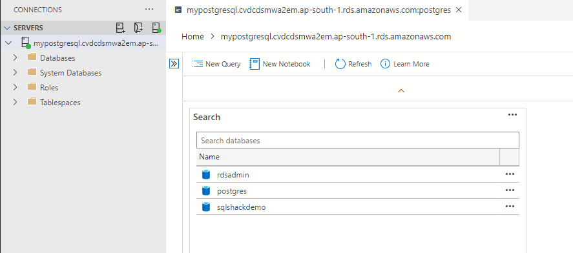
Task: Open the Search widget options ellipsis
Action: (512, 115)
